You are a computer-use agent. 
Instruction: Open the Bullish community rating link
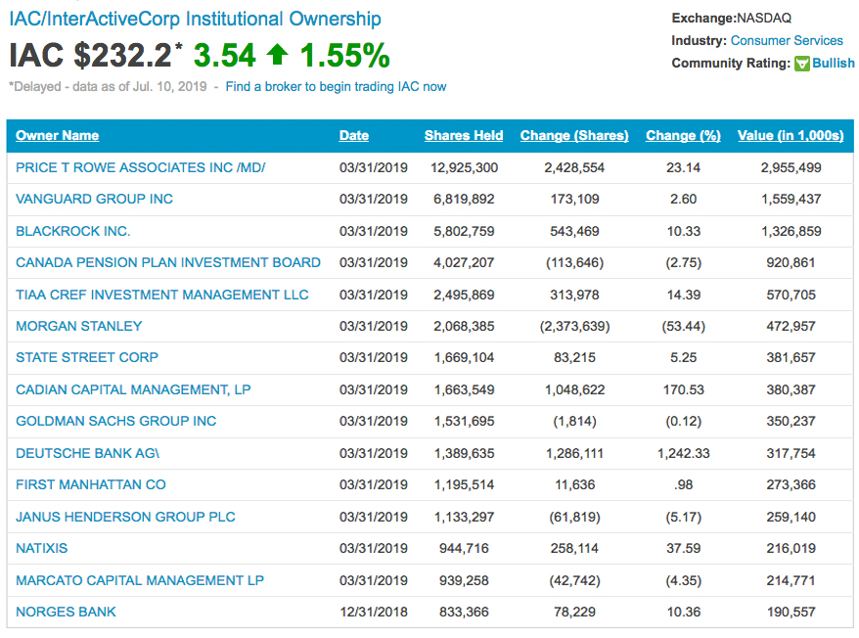(x=833, y=63)
